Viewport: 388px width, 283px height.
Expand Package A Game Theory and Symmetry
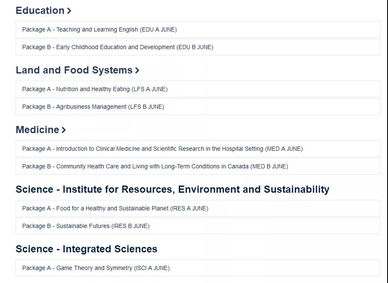198,268
